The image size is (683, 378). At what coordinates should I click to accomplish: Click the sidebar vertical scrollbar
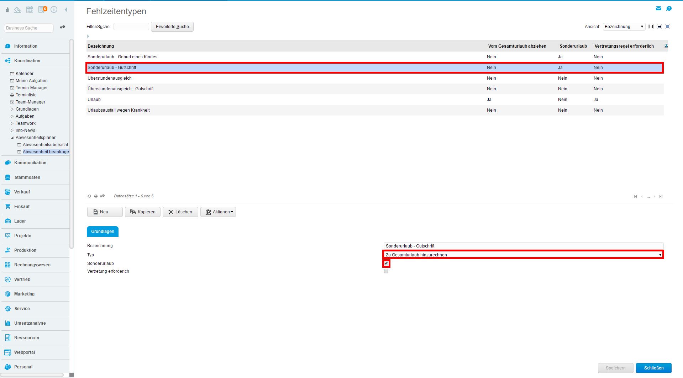(x=72, y=144)
